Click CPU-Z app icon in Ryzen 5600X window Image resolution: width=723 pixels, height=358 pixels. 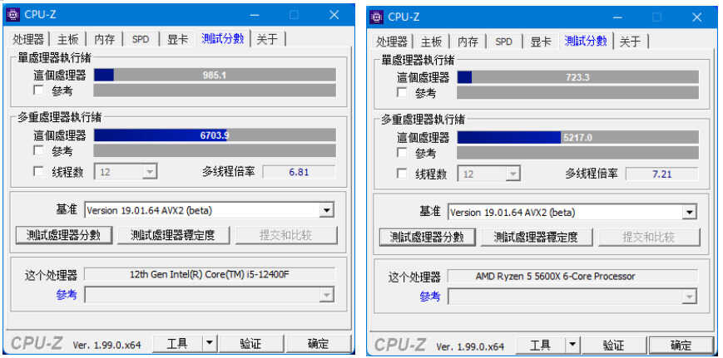pyautogui.click(x=377, y=17)
